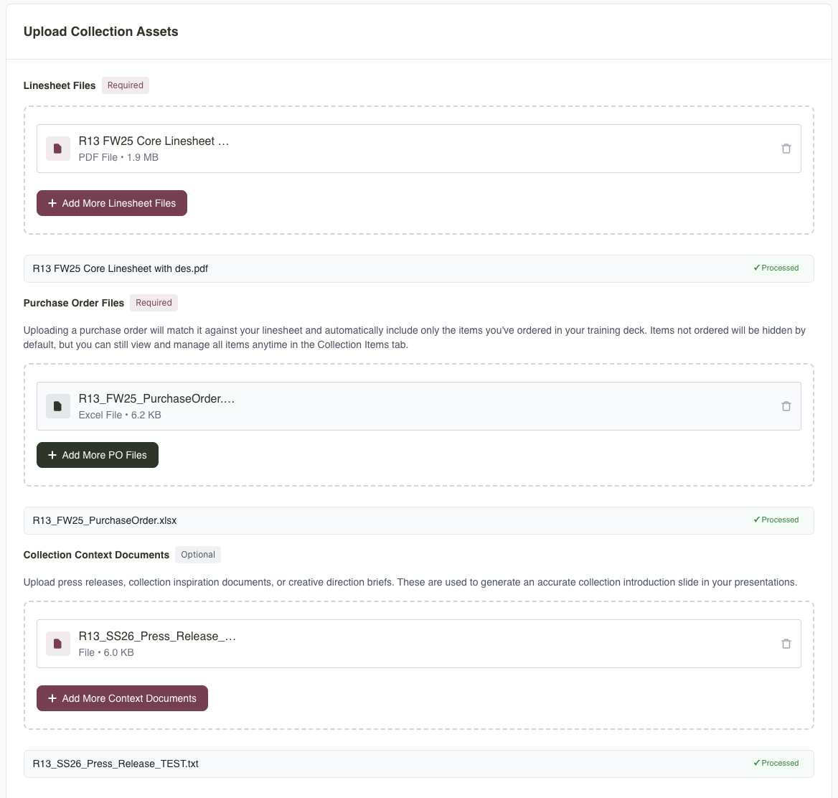838x798 pixels.
Task: Click the Excel document icon for the purchase order
Action: tap(57, 405)
